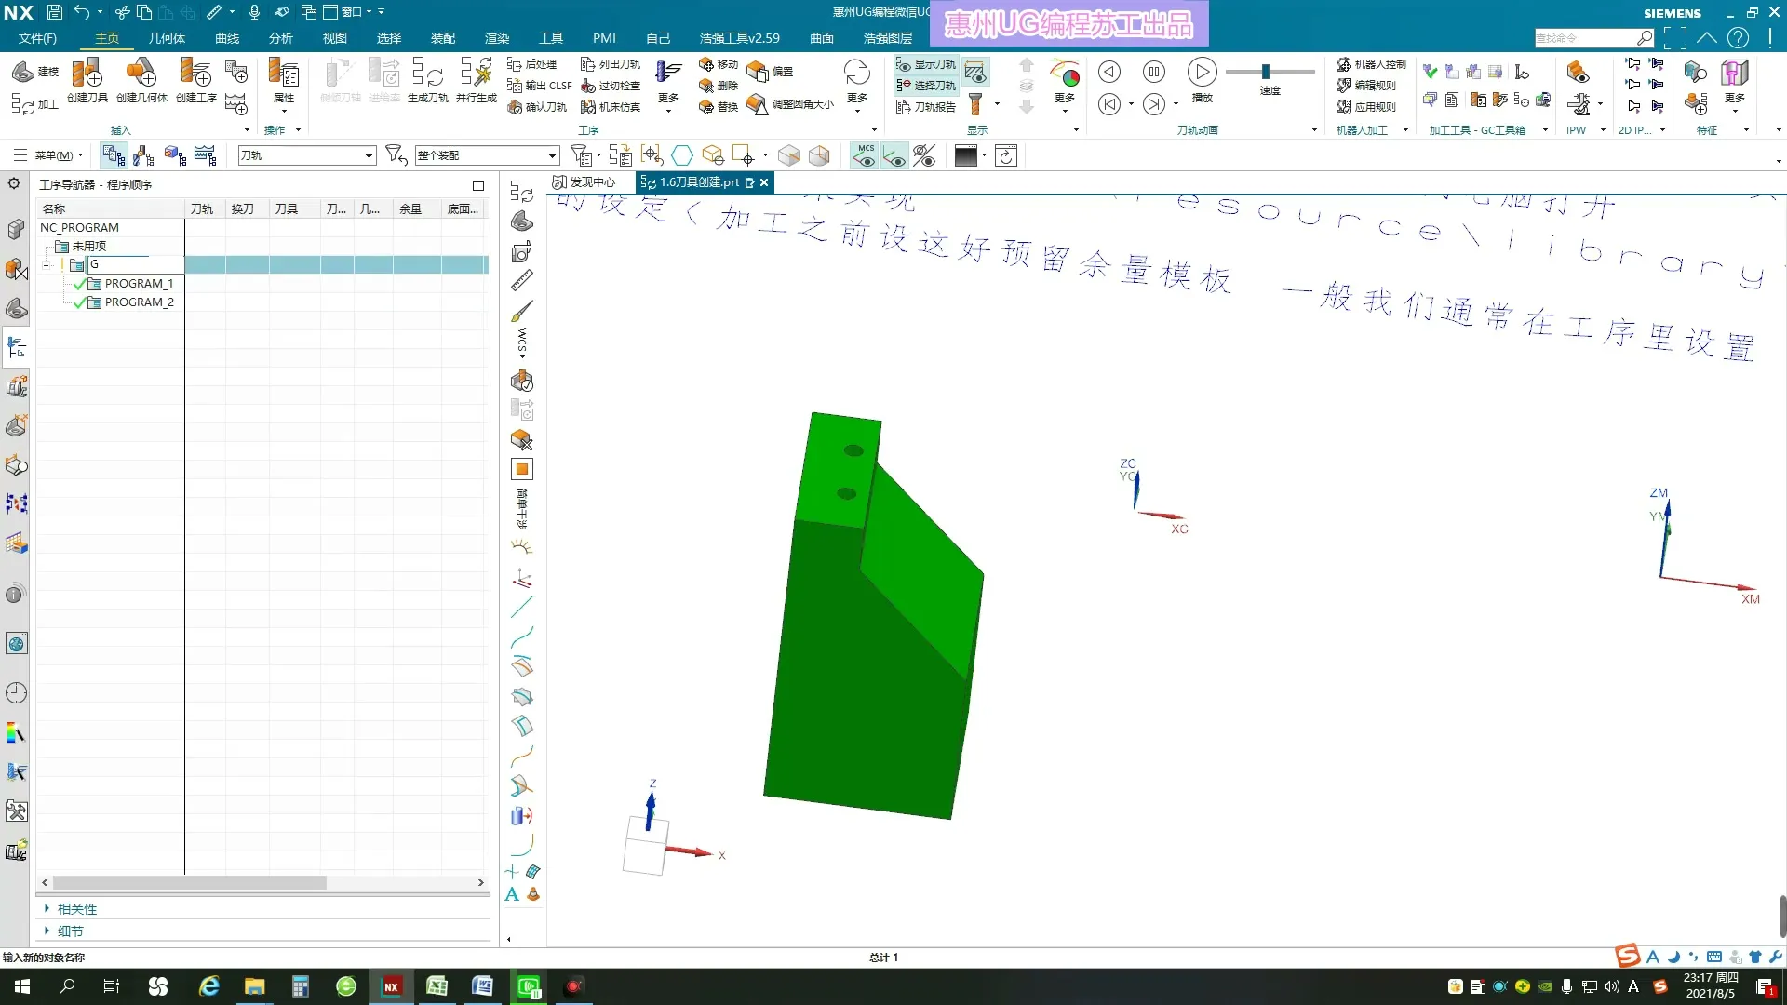The width and height of the screenshot is (1787, 1005).
Task: Click the NX icon in Windows taskbar
Action: coord(392,986)
